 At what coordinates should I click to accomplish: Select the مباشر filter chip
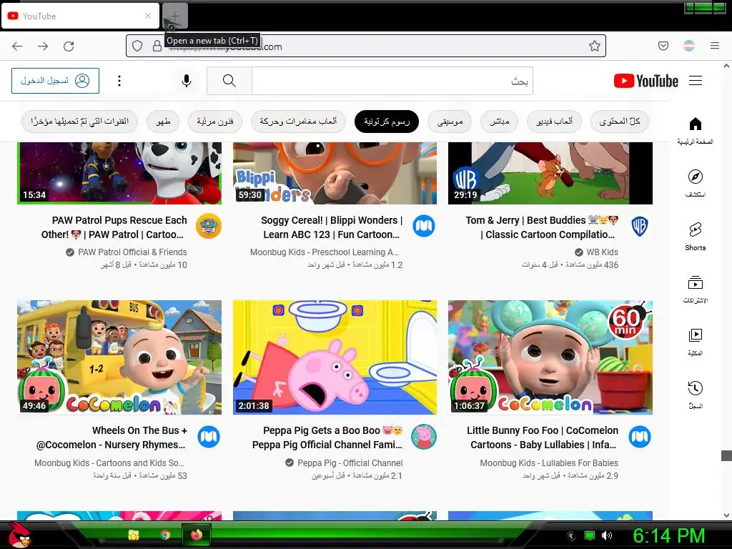coord(500,122)
